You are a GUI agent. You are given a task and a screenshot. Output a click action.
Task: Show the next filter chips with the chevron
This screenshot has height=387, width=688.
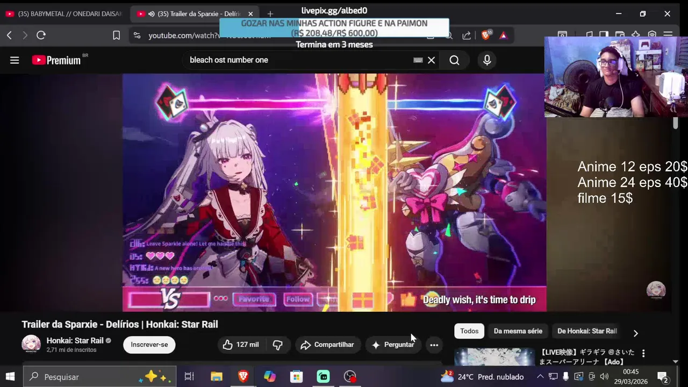coord(635,333)
